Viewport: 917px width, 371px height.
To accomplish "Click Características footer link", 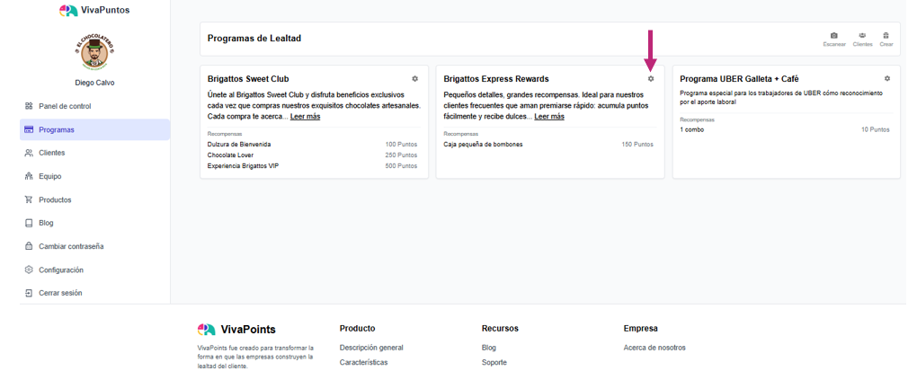I will [x=364, y=362].
